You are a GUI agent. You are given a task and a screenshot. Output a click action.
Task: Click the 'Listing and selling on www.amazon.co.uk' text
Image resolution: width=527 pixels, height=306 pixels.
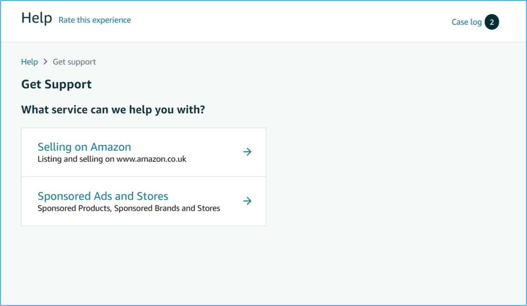(112, 159)
